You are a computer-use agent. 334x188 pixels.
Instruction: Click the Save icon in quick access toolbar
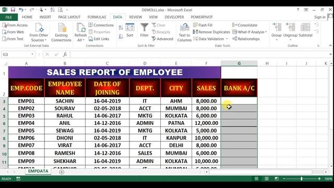13,9
